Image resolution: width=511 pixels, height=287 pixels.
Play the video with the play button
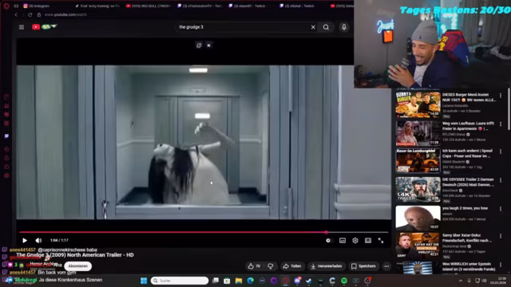(x=25, y=241)
